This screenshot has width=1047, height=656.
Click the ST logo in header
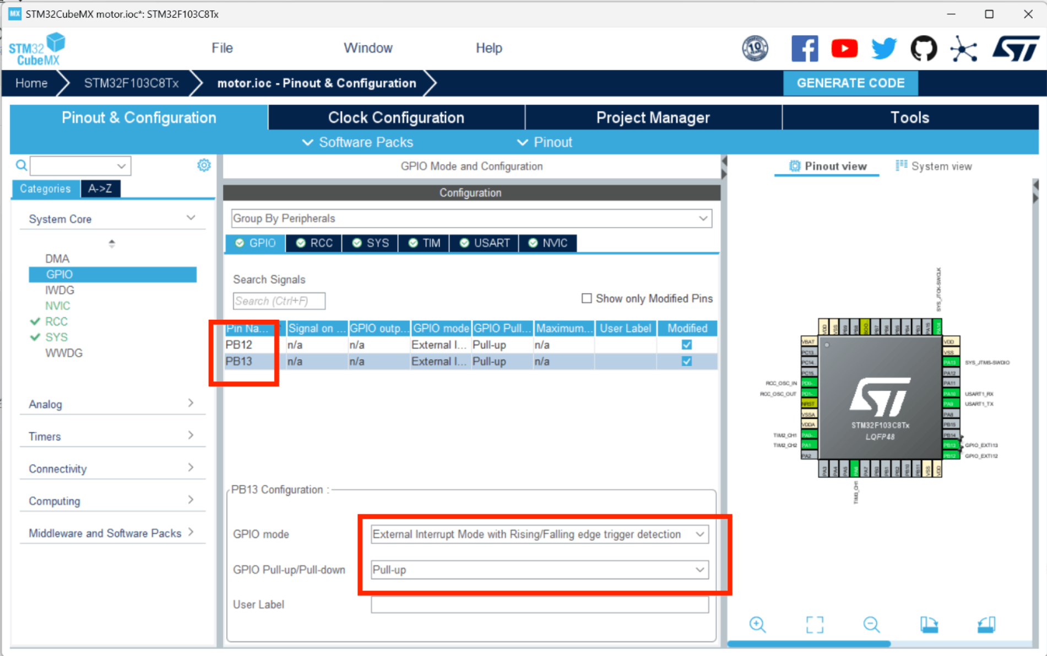tap(1016, 49)
